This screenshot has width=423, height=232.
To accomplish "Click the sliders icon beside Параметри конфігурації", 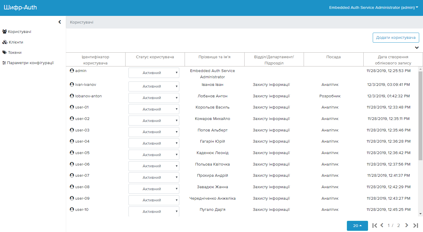I will pyautogui.click(x=4, y=63).
